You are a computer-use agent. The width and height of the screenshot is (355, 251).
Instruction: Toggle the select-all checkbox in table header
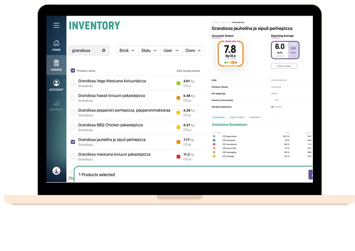click(x=72, y=71)
